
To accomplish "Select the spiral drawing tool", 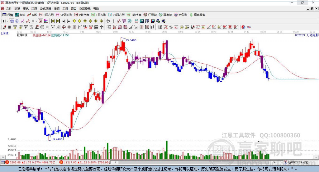I will point(31,27).
